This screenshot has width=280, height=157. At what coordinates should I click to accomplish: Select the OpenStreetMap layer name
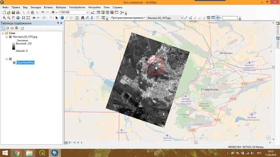tap(25, 63)
